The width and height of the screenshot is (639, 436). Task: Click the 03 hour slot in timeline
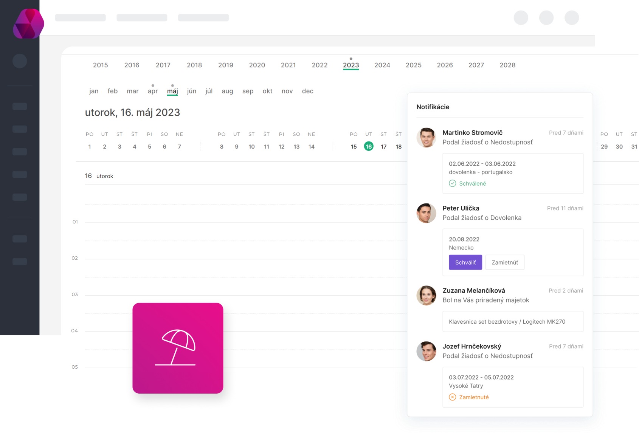(242, 294)
